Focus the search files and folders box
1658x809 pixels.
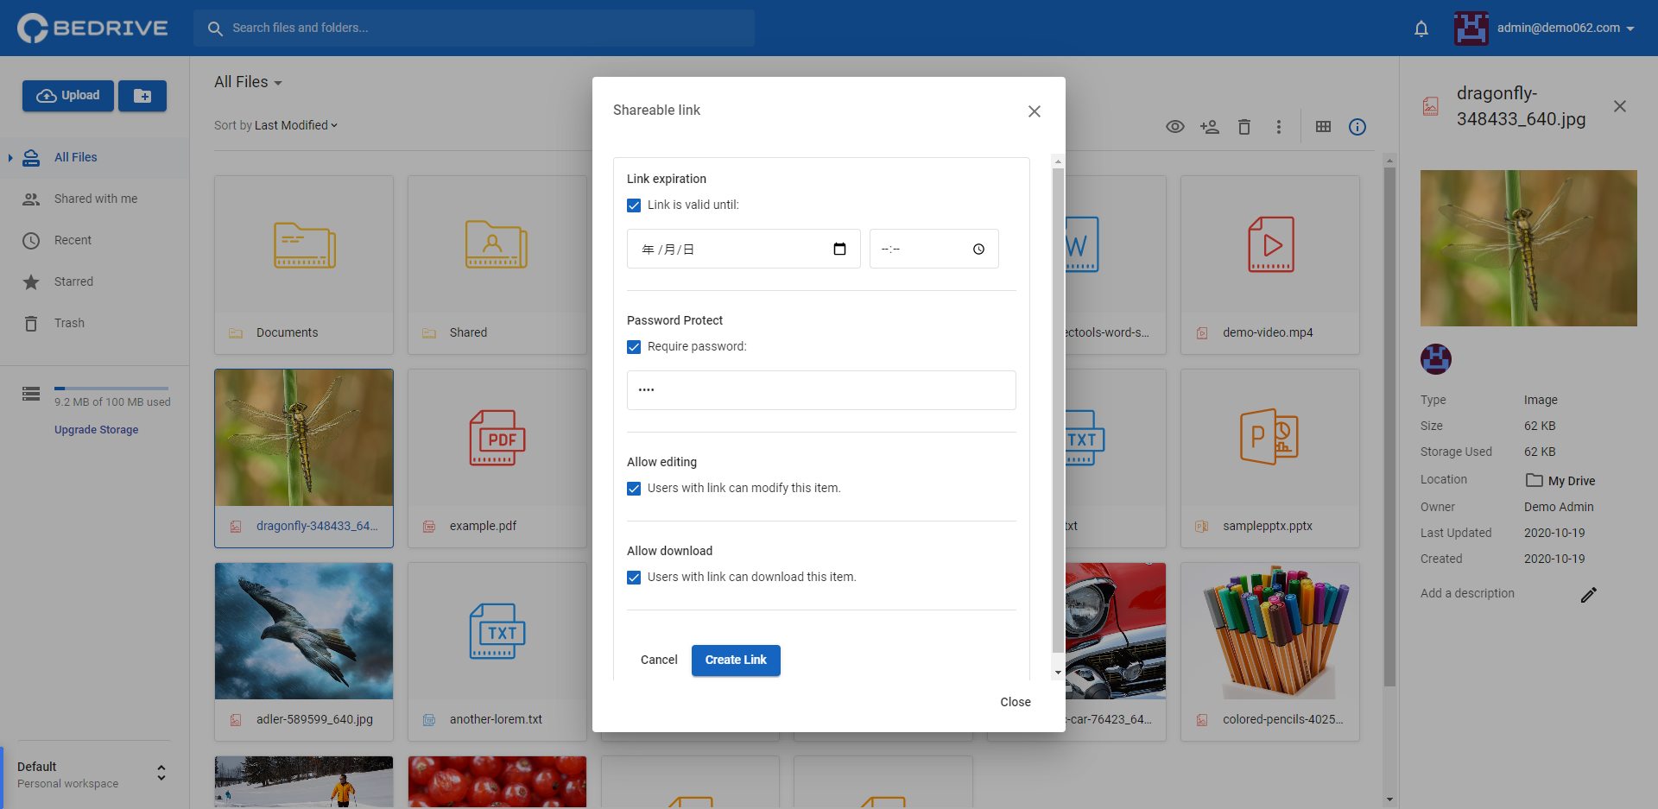pos(474,28)
